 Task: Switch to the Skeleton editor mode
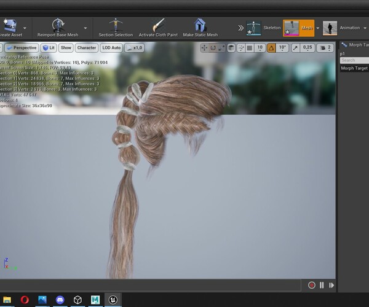[x=264, y=28]
